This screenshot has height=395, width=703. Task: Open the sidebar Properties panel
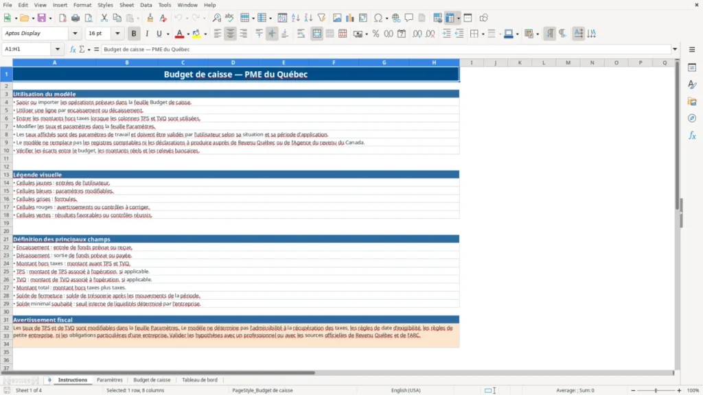692,68
